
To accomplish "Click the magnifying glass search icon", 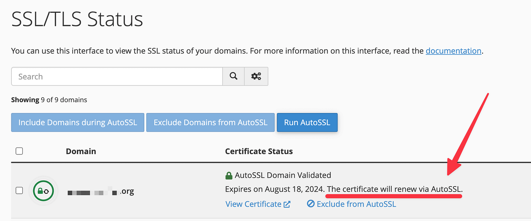I will click(x=233, y=76).
